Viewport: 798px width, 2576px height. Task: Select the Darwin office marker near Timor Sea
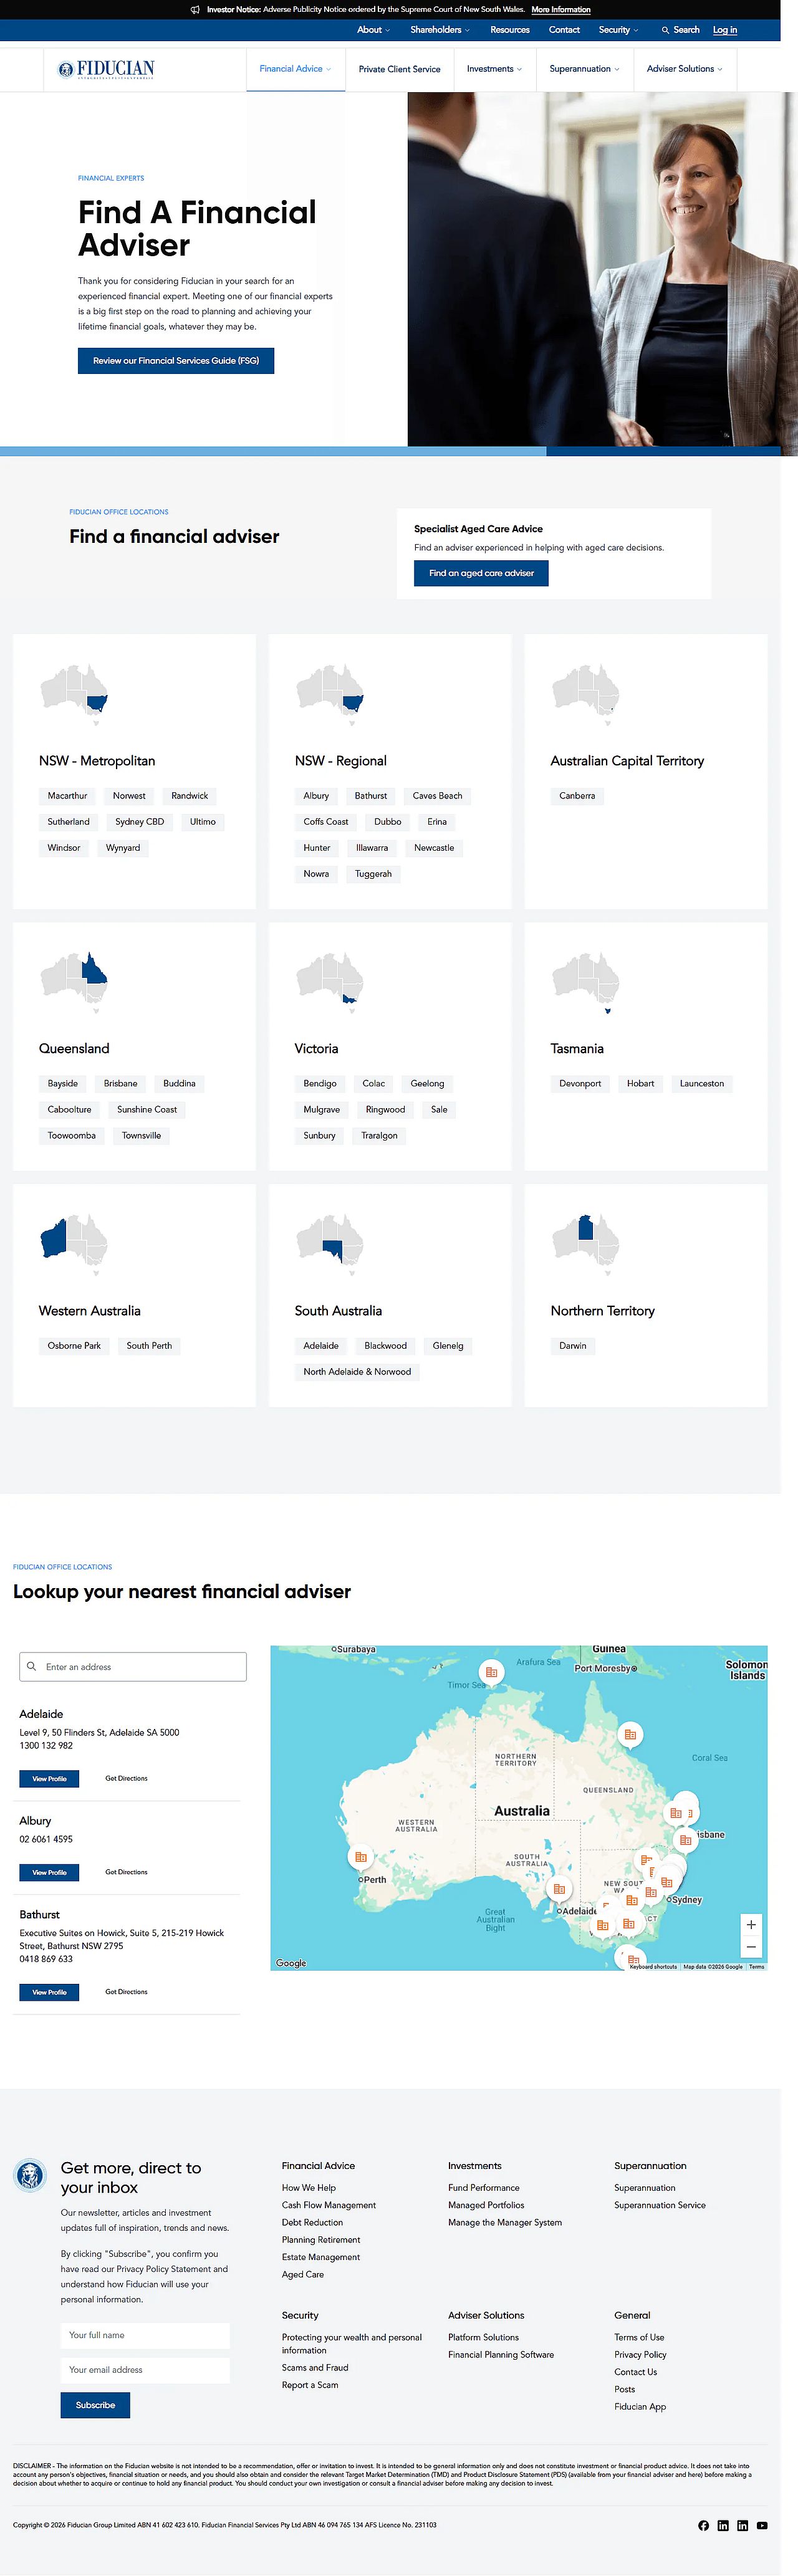point(491,1672)
